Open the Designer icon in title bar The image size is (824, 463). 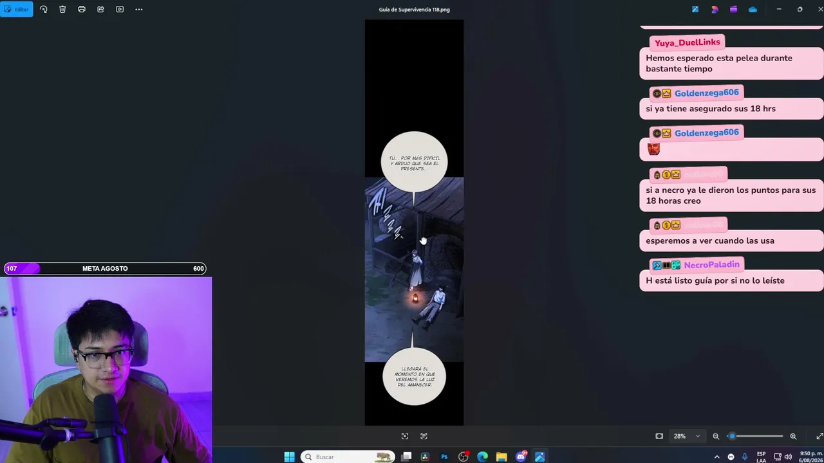click(715, 9)
